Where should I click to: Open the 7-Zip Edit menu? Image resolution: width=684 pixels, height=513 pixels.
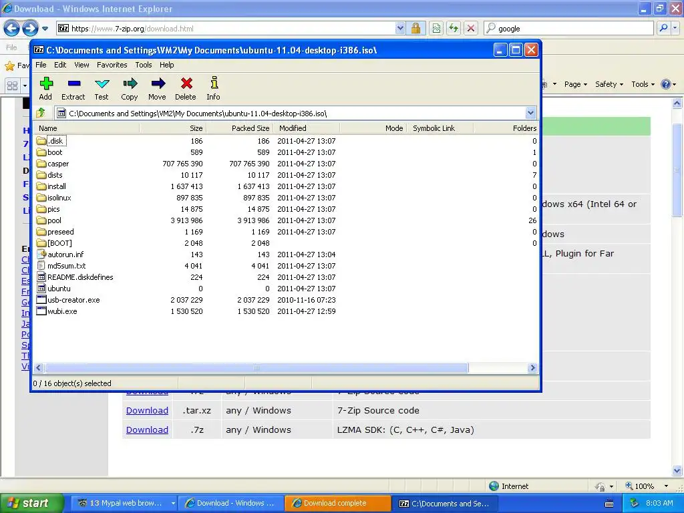(x=60, y=65)
